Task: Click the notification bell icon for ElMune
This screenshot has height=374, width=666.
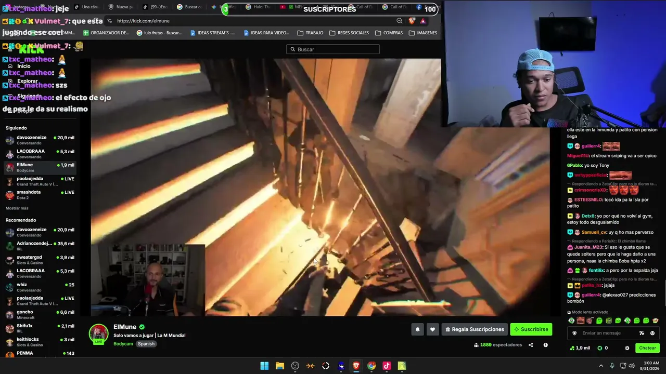Action: pyautogui.click(x=417, y=329)
